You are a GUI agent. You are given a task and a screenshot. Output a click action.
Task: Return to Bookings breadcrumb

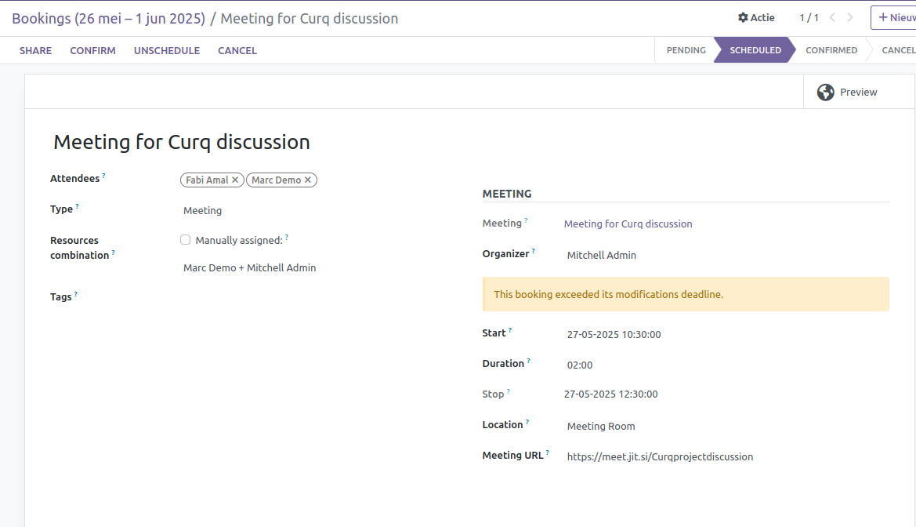[x=107, y=18]
